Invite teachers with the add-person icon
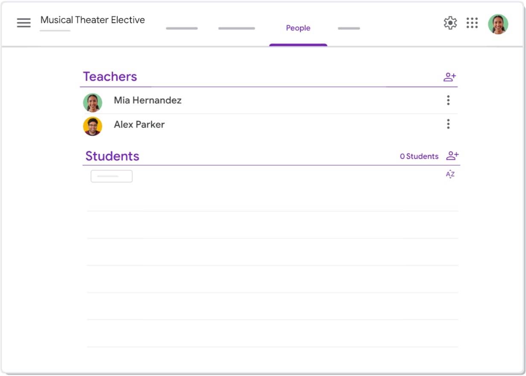 [450, 77]
